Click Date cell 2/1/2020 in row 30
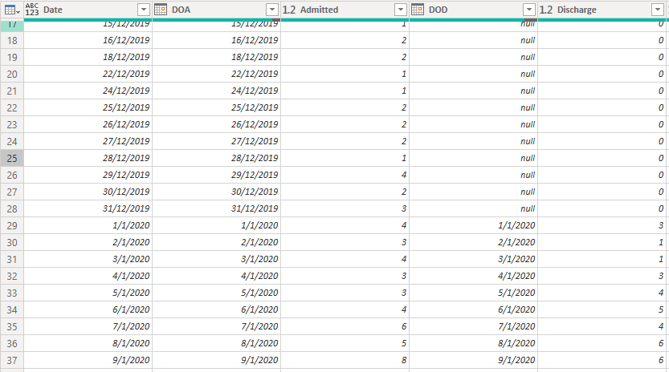The height and width of the screenshot is (372, 669). pyautogui.click(x=88, y=242)
